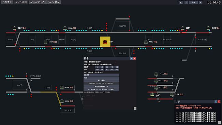Add +5分 delay at 国分町
222x125 pixels.
117,67
